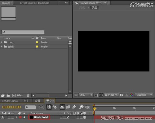Click the Project panel search field
The width and height of the screenshot is (155, 123).
[23, 32]
